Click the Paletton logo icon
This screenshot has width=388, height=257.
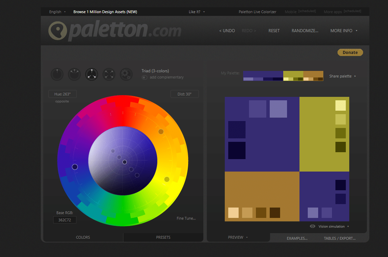57,31
